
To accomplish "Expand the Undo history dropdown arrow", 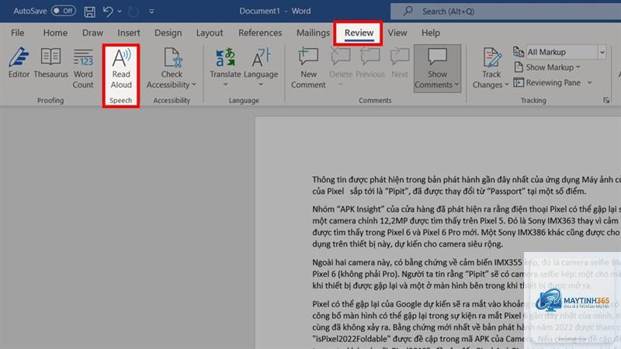I will tap(120, 12).
